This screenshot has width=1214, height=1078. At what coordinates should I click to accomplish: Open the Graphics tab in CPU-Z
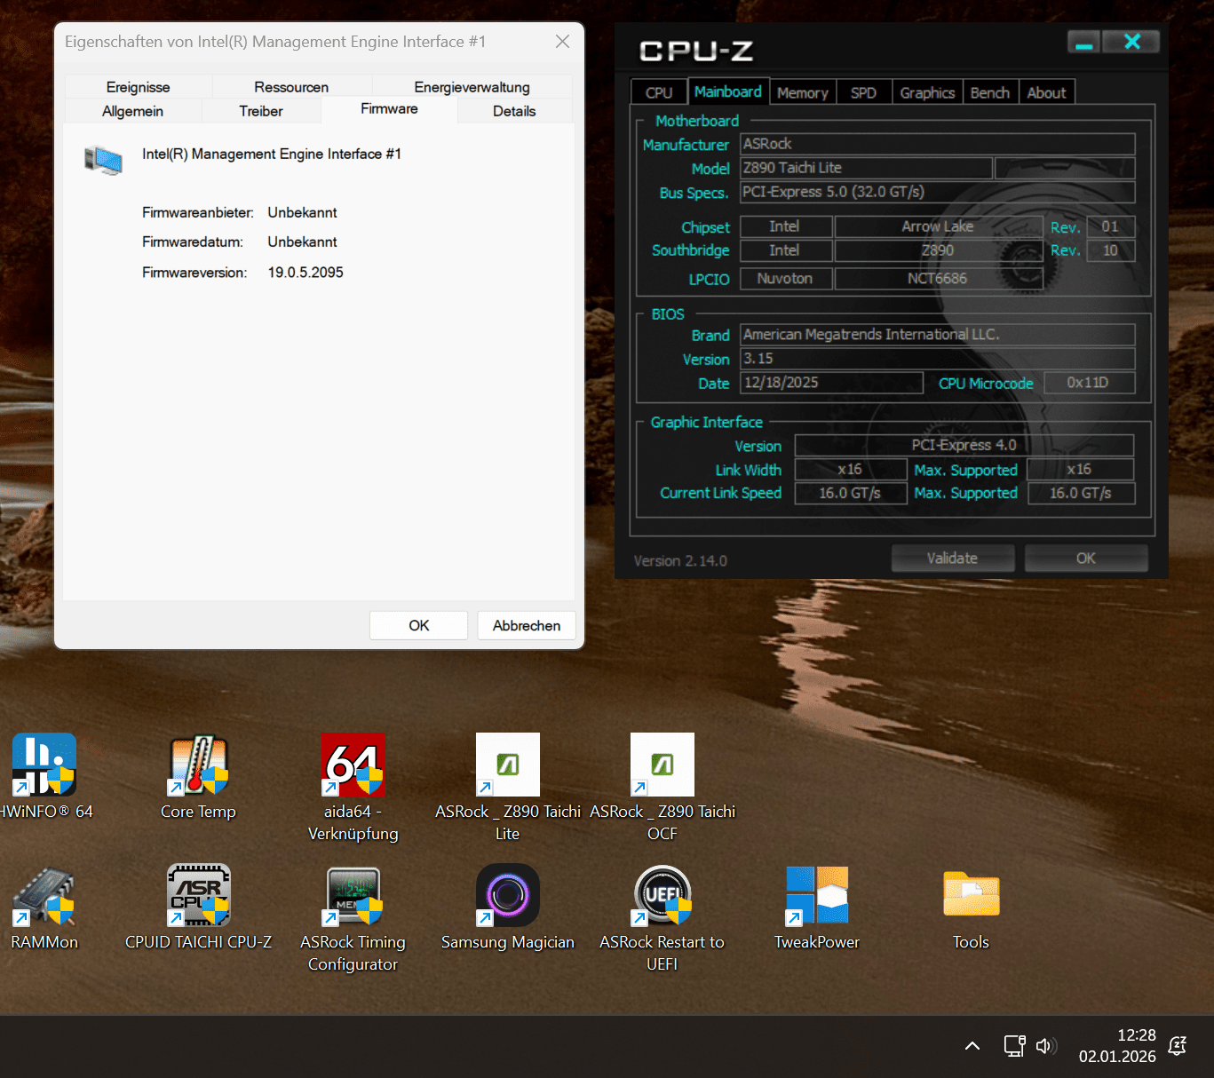pyautogui.click(x=927, y=92)
